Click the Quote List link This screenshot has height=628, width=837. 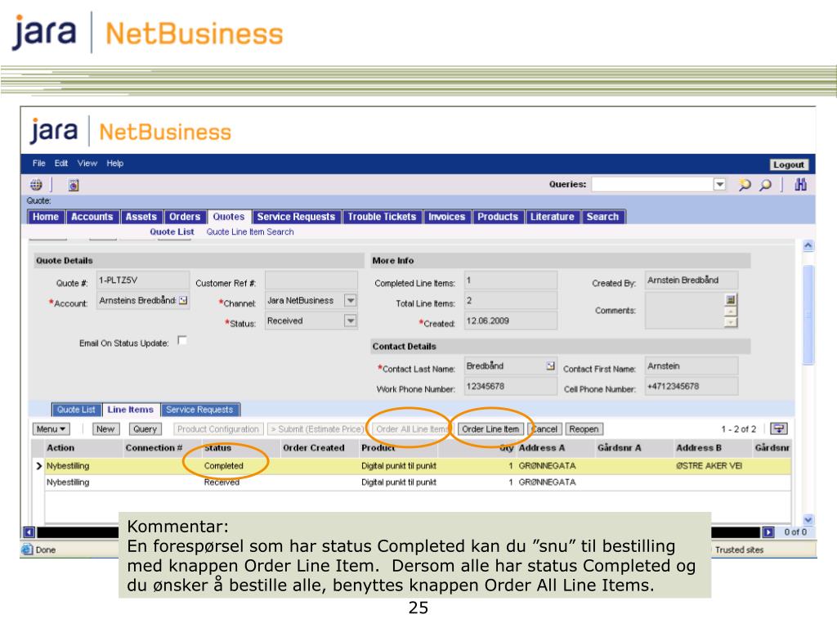(172, 231)
